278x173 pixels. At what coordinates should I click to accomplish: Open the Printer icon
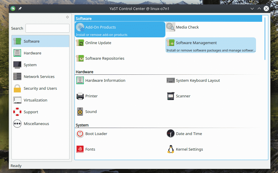(x=80, y=96)
